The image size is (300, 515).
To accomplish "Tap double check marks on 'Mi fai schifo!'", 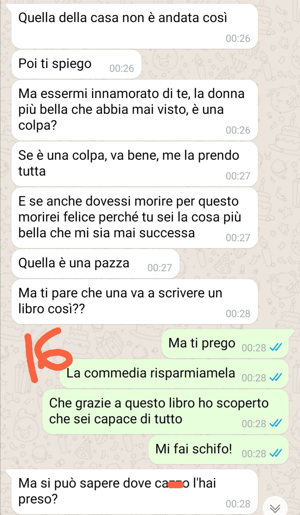I will [276, 453].
